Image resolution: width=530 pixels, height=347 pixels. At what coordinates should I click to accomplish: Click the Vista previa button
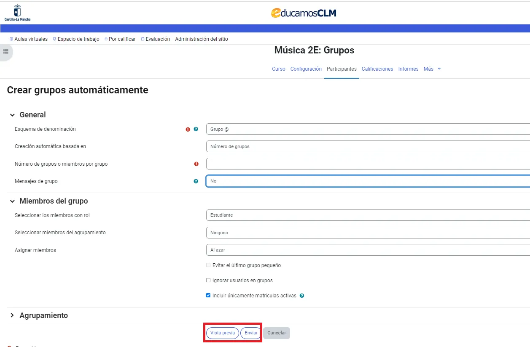coord(222,333)
